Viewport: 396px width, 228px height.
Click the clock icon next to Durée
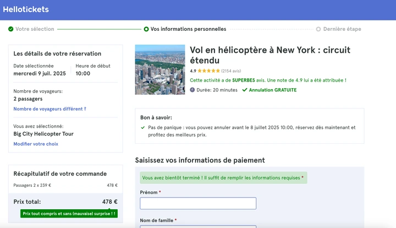(193, 90)
